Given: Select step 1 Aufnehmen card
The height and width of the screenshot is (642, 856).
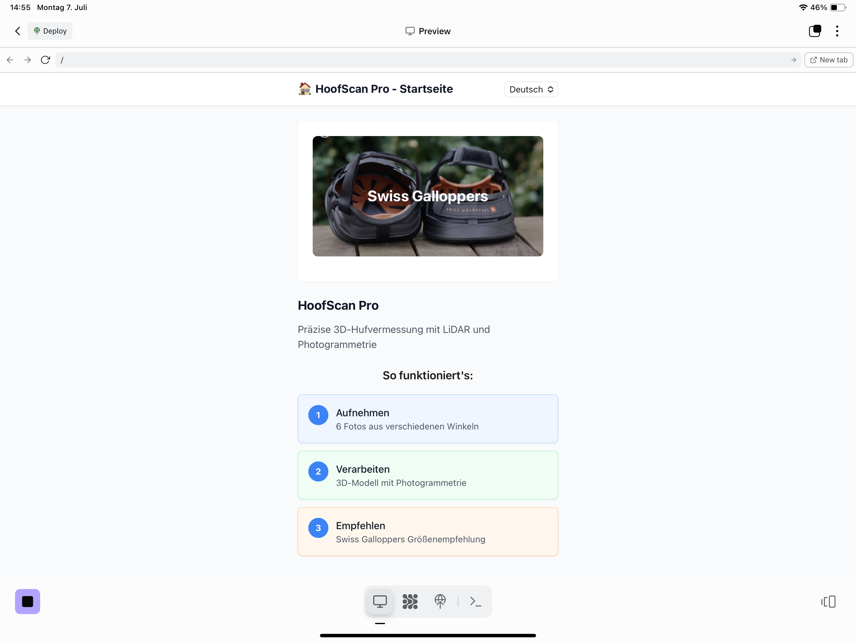Looking at the screenshot, I should point(428,418).
